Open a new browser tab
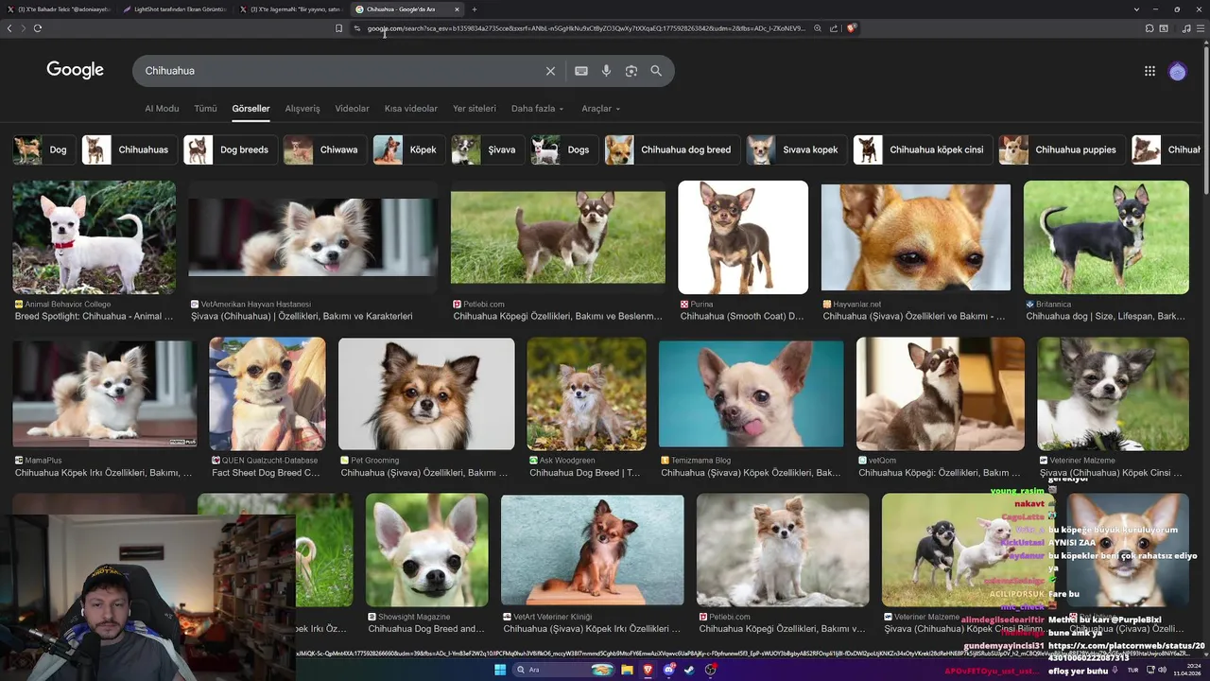Screen dimensions: 1210x681 475,9
